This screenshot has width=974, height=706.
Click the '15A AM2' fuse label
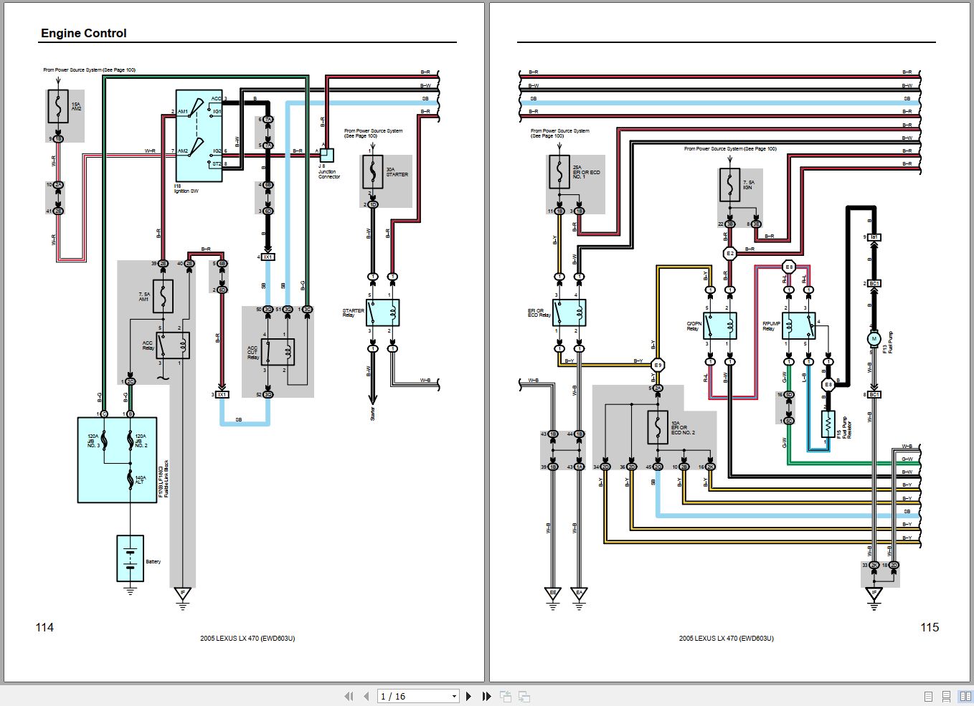coord(76,106)
